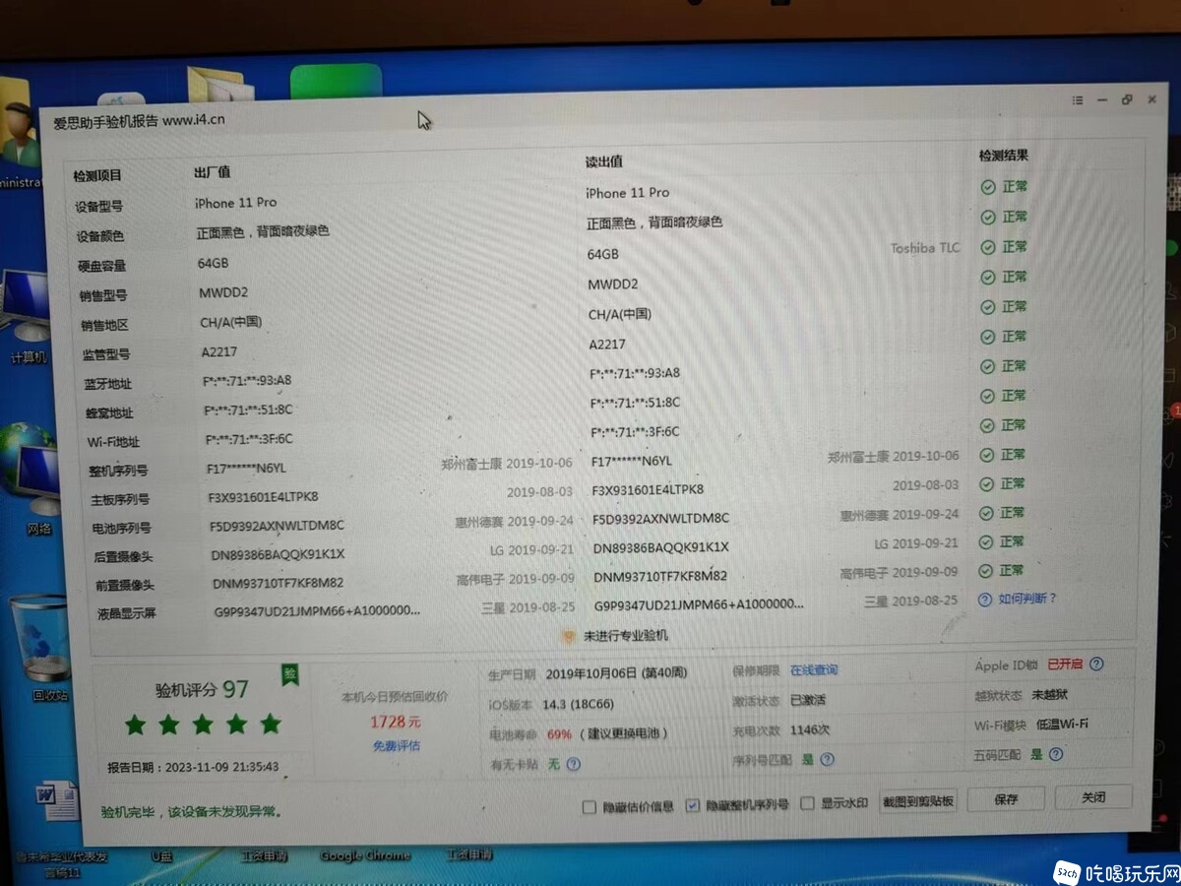Click the green check icon in 硬盘容量 row
This screenshot has width=1181, height=886.
click(x=987, y=247)
